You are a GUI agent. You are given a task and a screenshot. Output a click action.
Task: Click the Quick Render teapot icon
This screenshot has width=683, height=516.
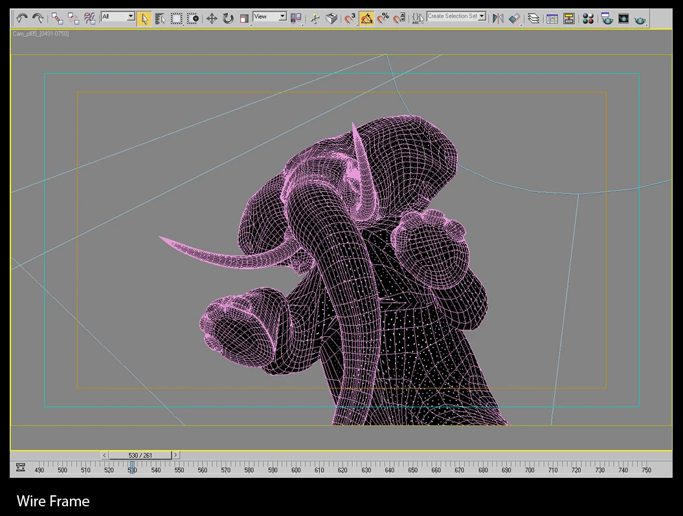pos(640,19)
